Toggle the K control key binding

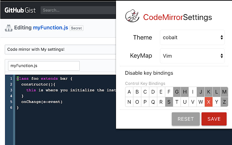(x=208, y=92)
